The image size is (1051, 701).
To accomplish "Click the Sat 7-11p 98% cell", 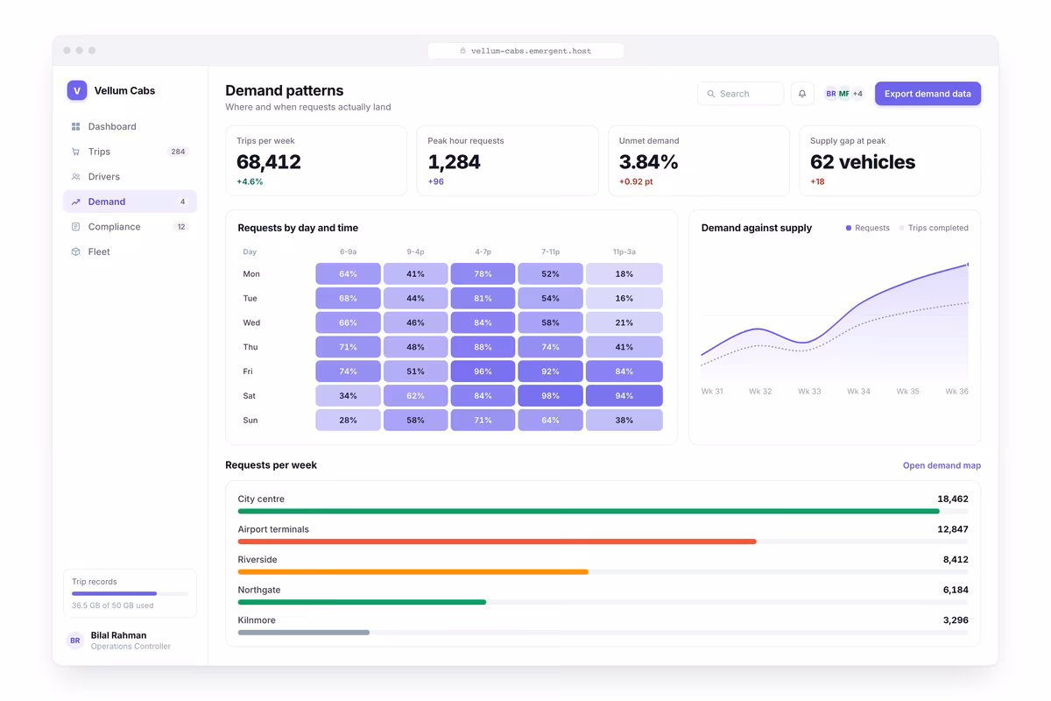I will [x=550, y=396].
